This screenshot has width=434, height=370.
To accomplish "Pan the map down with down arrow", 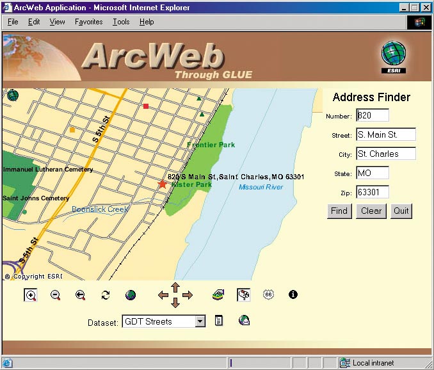I will tap(175, 303).
